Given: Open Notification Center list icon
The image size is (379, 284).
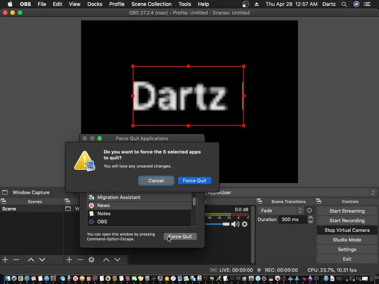Looking at the screenshot, I should (x=367, y=4).
